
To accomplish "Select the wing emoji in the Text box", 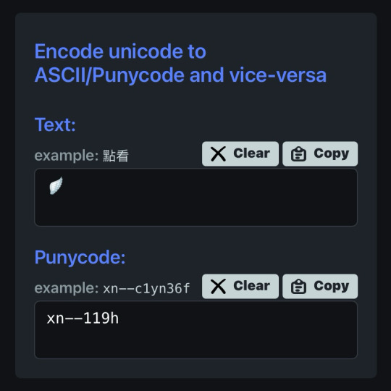I will (x=56, y=186).
